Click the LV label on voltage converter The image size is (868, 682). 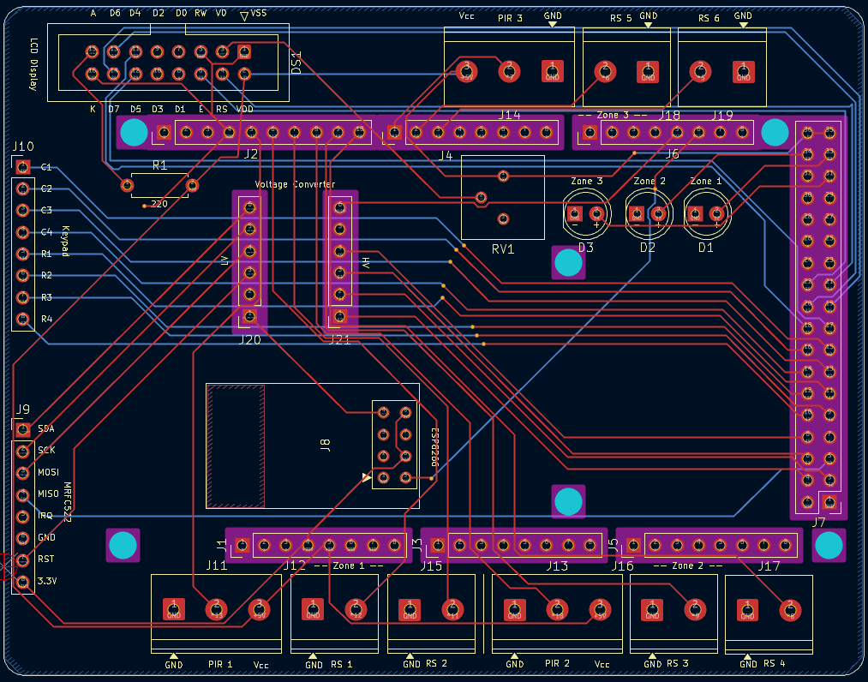click(x=224, y=260)
